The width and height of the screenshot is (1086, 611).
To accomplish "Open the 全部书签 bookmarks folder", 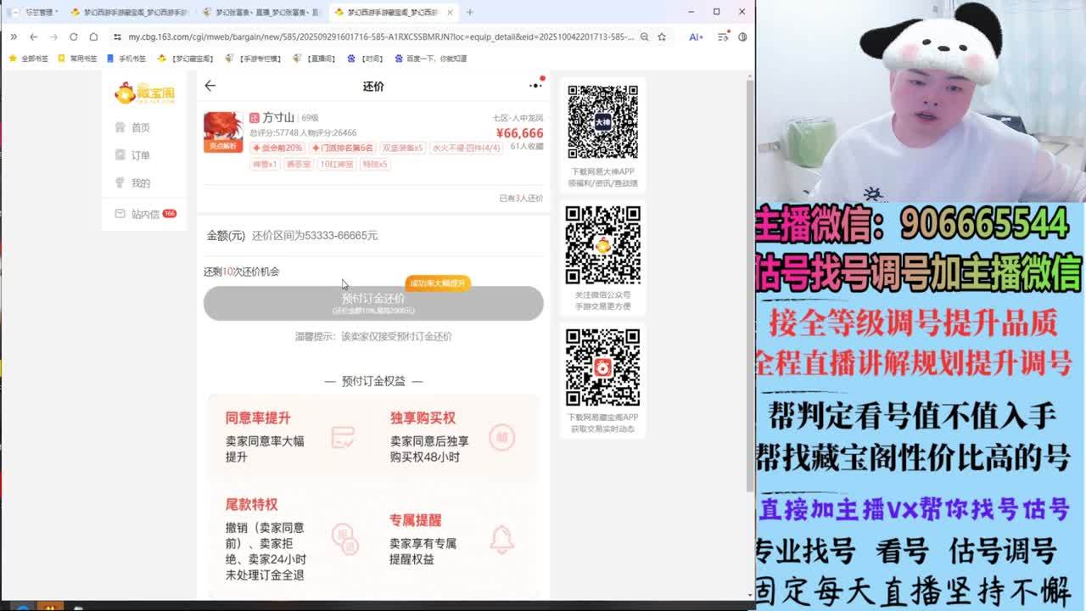I will (x=29, y=59).
